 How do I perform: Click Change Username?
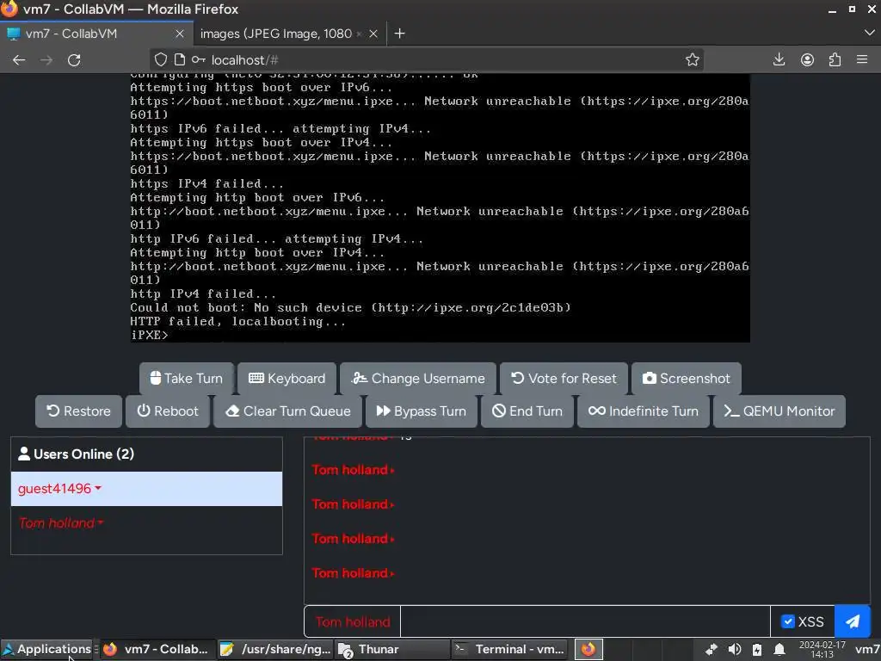418,379
